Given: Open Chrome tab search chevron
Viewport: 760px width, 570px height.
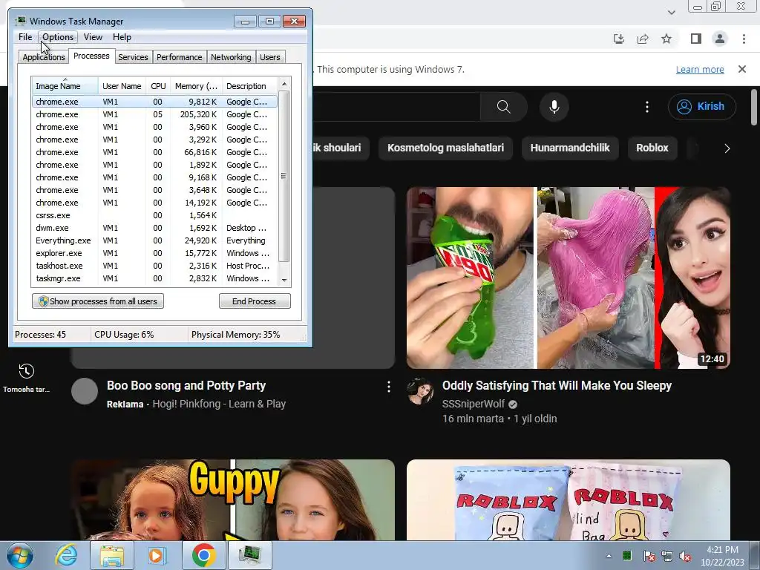Looking at the screenshot, I should pyautogui.click(x=671, y=12).
